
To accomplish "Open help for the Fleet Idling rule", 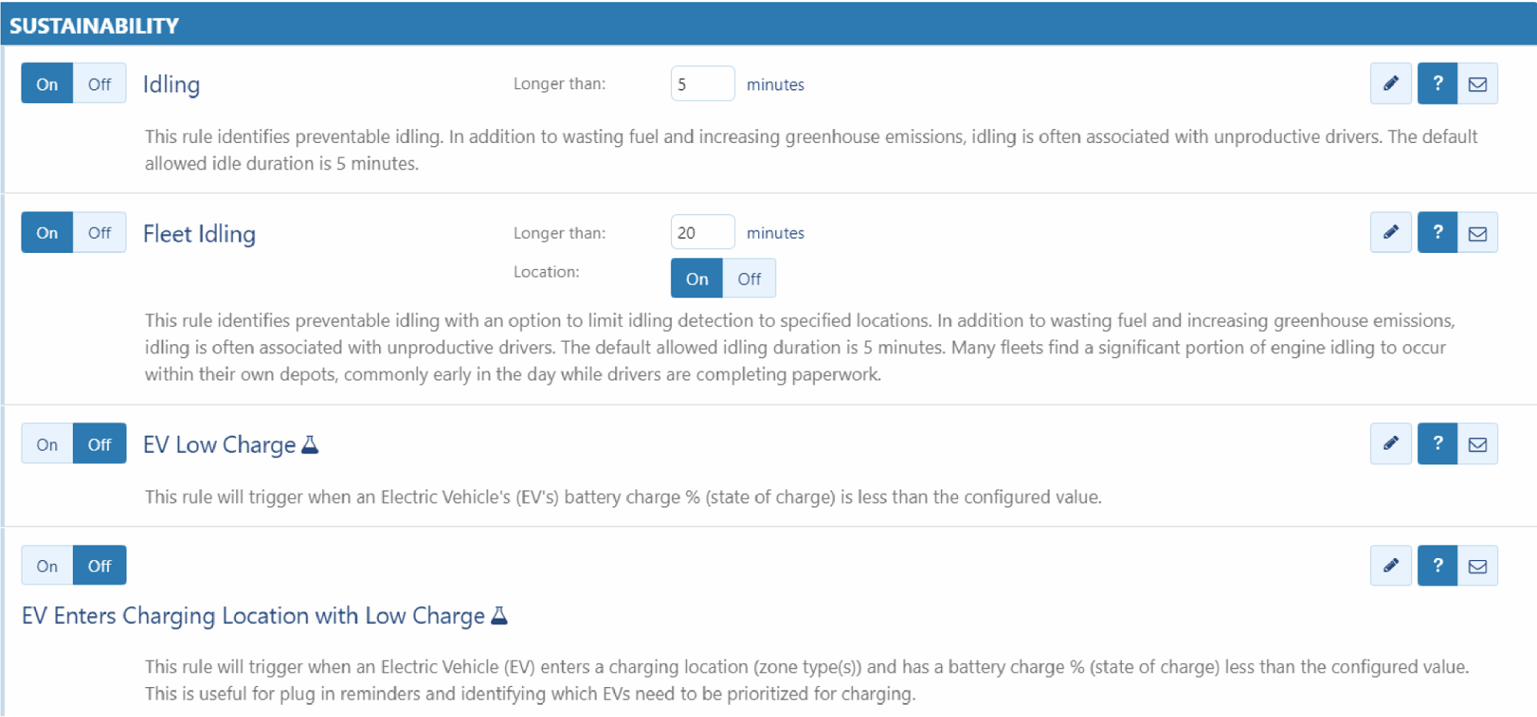I will 1437,233.
